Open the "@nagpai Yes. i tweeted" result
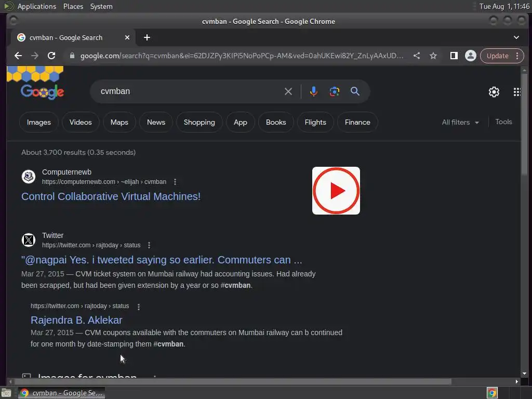Screen dimensions: 532x399 162,260
